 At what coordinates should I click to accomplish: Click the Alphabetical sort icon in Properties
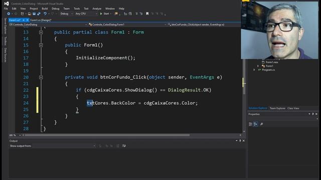(x=255, y=124)
